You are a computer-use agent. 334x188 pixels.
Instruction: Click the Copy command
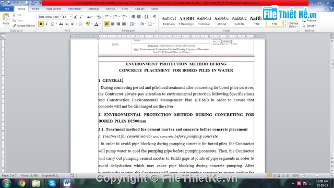tap(17, 20)
